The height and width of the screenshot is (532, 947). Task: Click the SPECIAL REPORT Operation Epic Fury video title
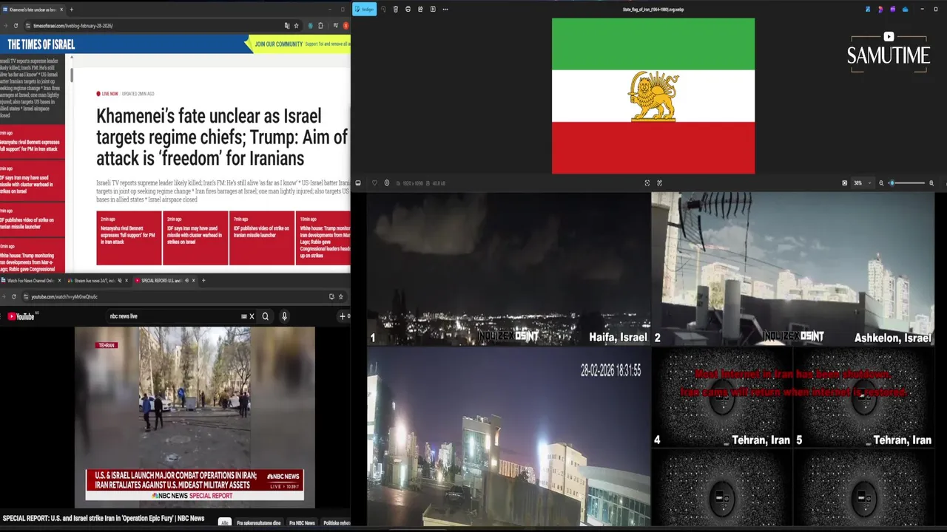(x=104, y=518)
